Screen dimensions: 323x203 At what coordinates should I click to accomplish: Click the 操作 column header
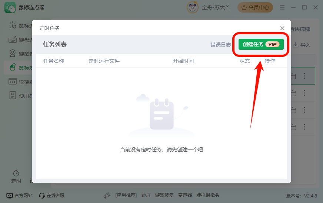point(270,61)
